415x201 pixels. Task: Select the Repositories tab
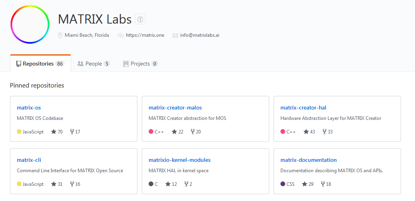pyautogui.click(x=40, y=64)
